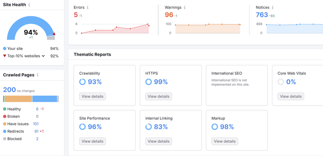This screenshot has height=156, width=323.
Task: Open the Redirects count 91
Action: pos(36,131)
